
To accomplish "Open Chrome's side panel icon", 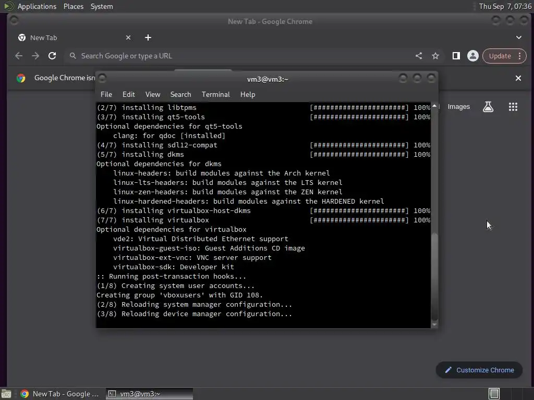I will click(456, 56).
